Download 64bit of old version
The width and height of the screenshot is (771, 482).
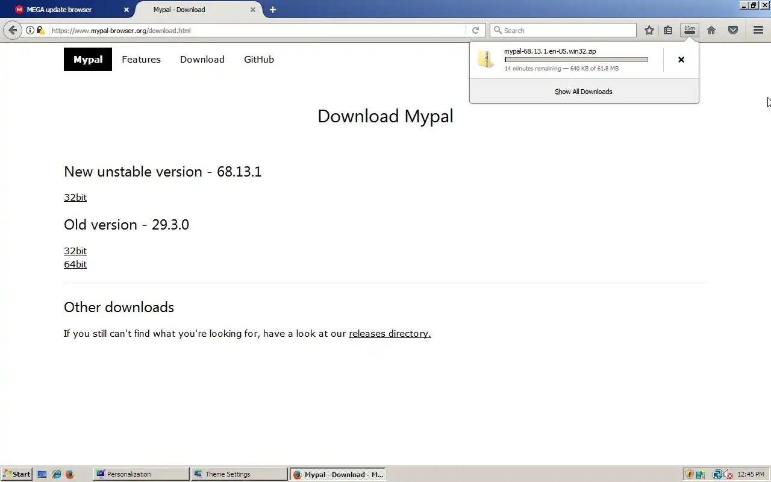75,264
